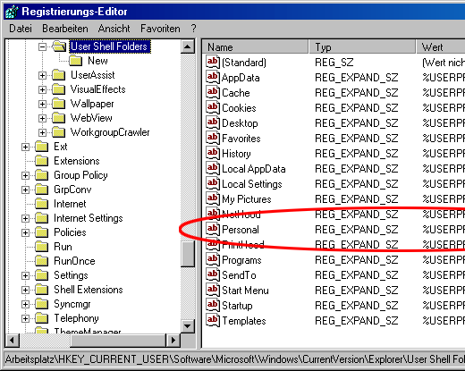Click the string icon beside SendTo

pyautogui.click(x=213, y=274)
